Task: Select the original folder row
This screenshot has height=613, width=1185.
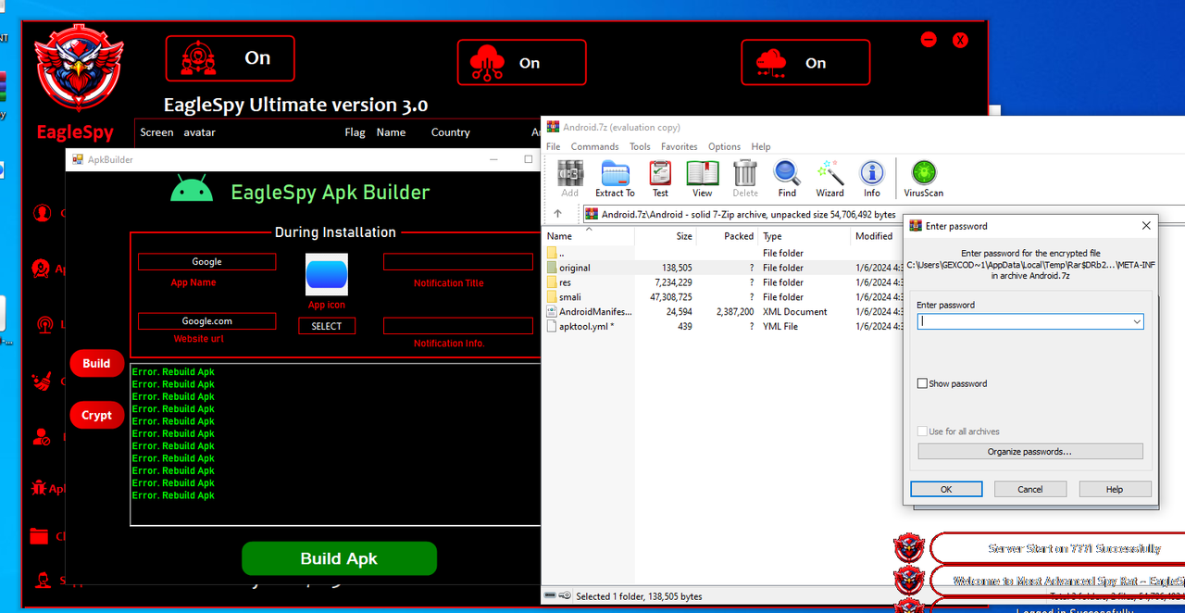Action: coord(722,268)
